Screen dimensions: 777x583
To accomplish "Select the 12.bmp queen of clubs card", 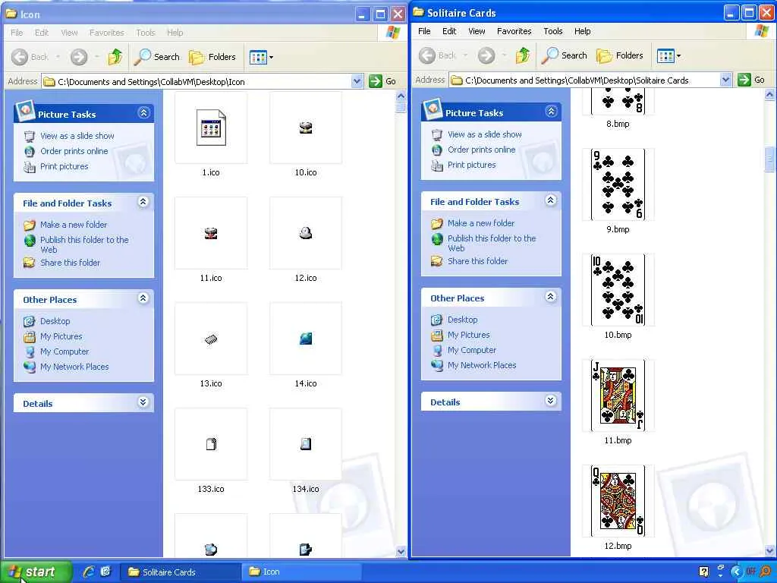I will coord(618,501).
